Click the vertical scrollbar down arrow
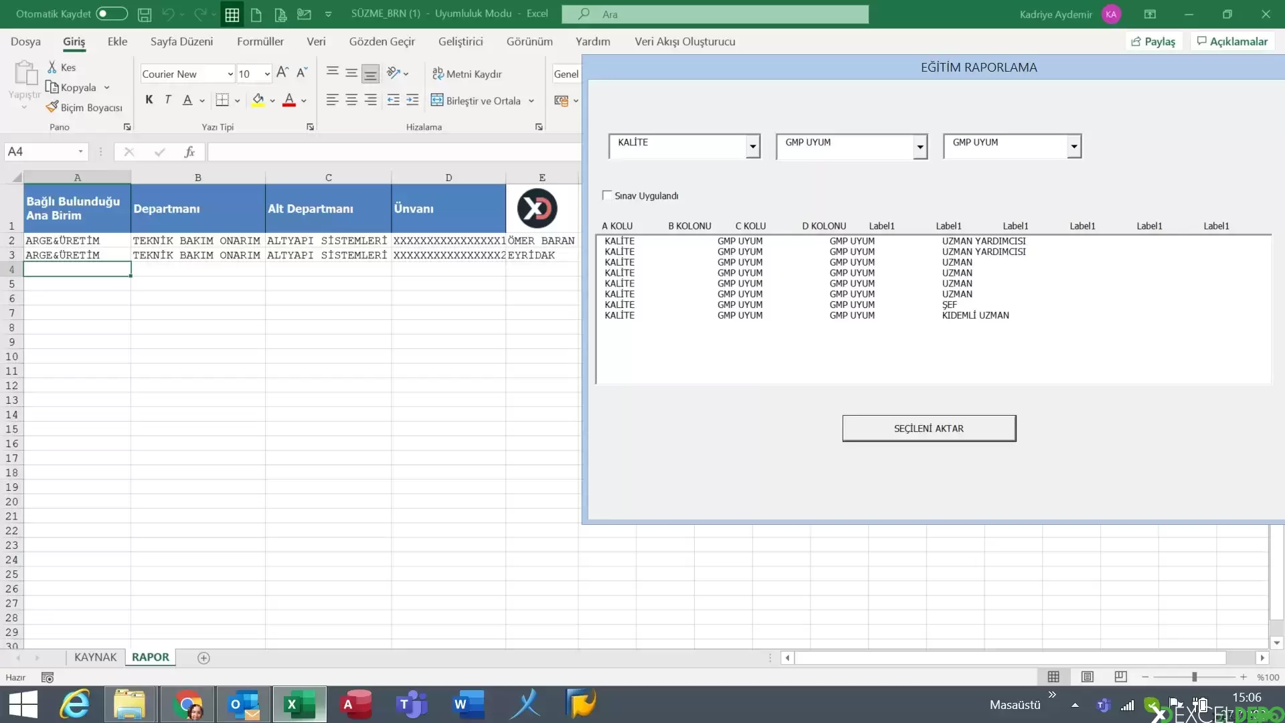This screenshot has height=723, width=1285. 1277,643
